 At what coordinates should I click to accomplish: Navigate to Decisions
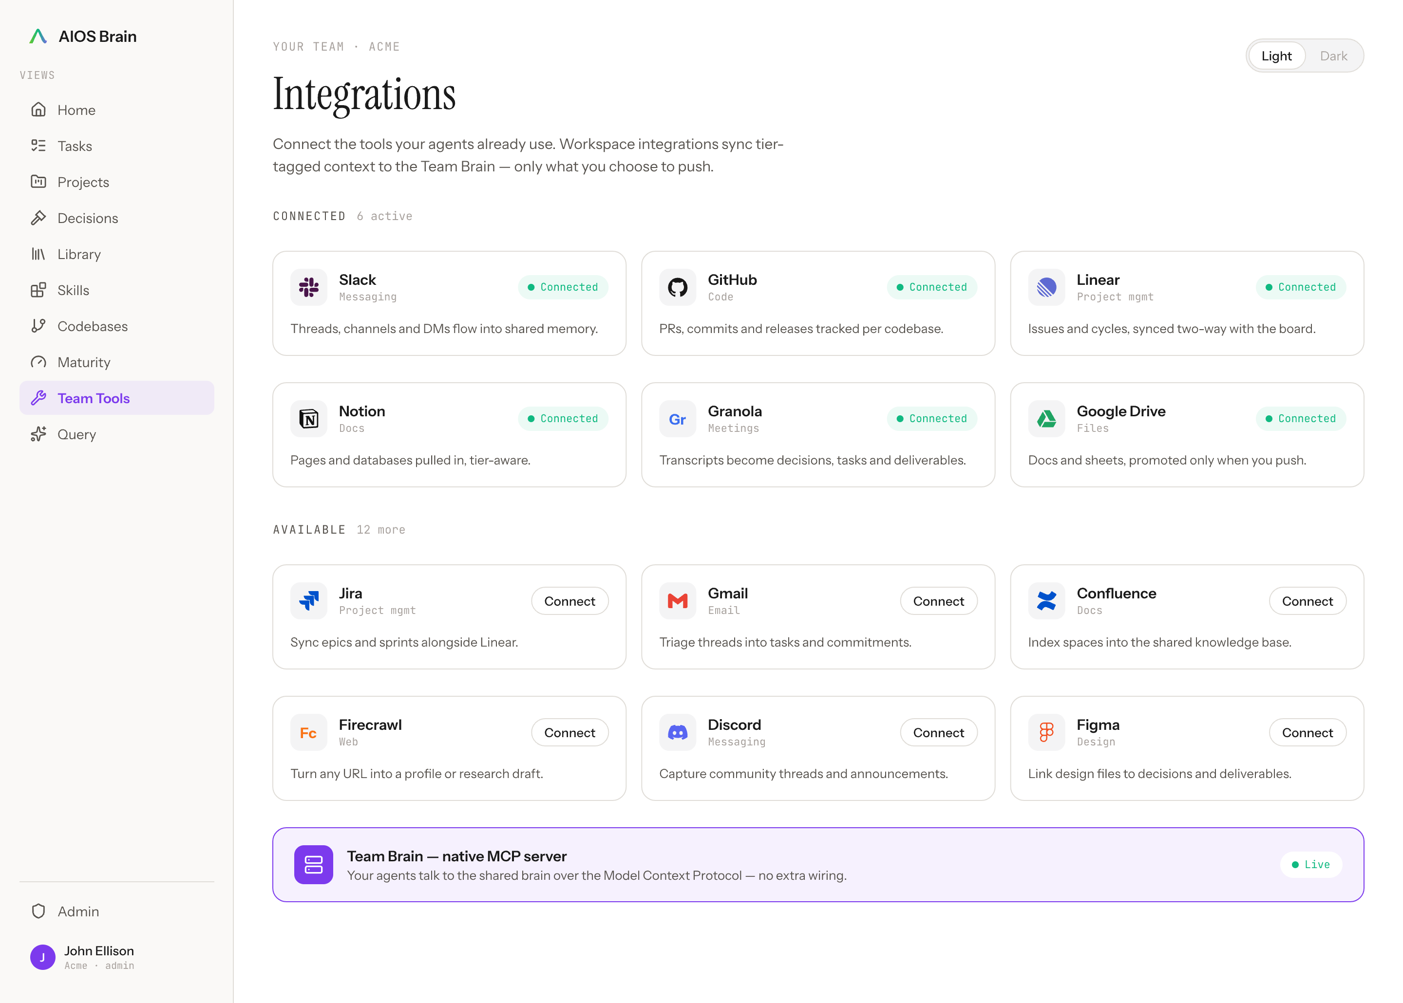pos(117,218)
